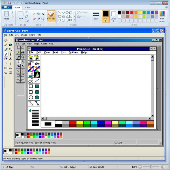
Task: Select the text A tool in 98 Paint
Action: pos(23,66)
